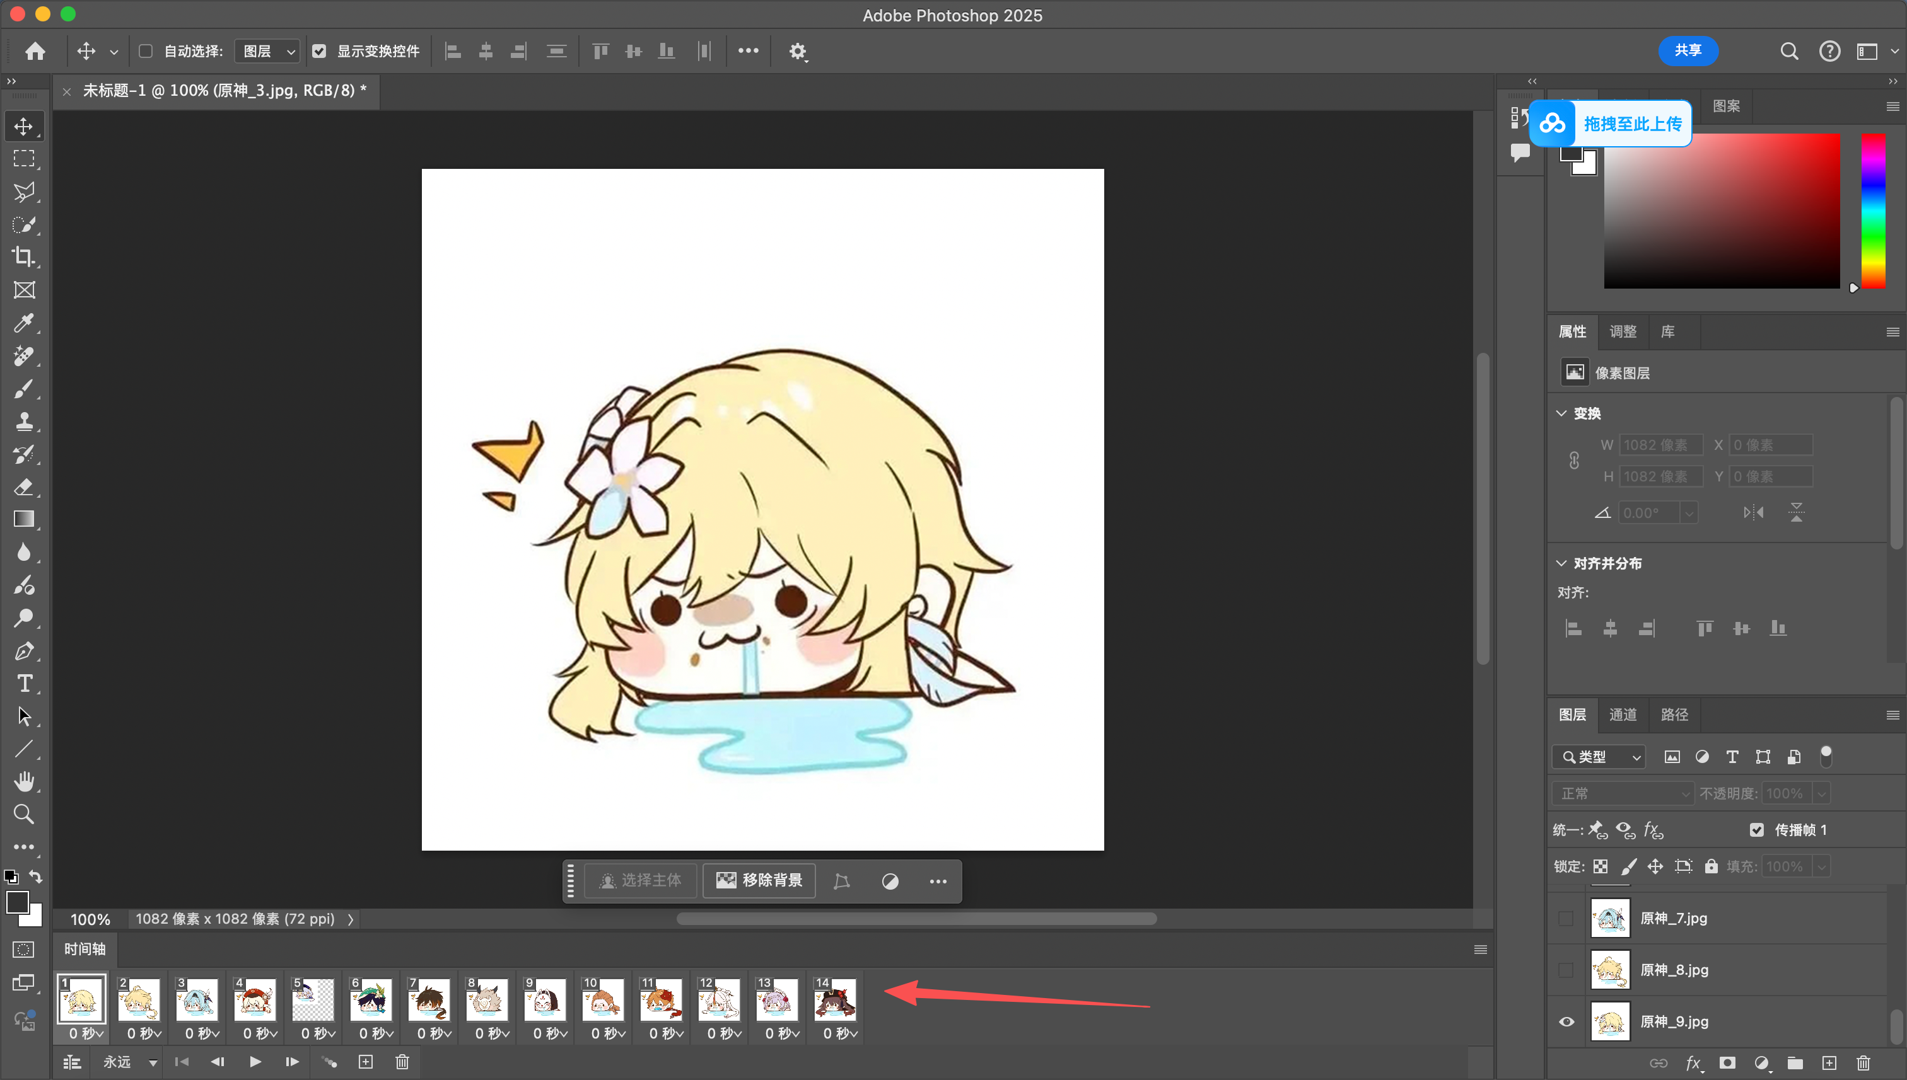The width and height of the screenshot is (1907, 1080).
Task: Click the search magnifier in top bar
Action: pyautogui.click(x=1789, y=50)
